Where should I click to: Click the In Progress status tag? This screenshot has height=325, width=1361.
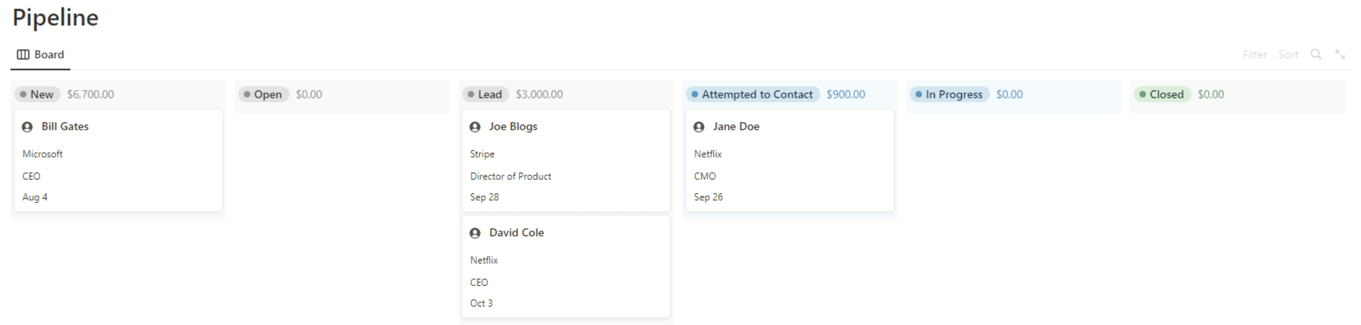click(949, 94)
